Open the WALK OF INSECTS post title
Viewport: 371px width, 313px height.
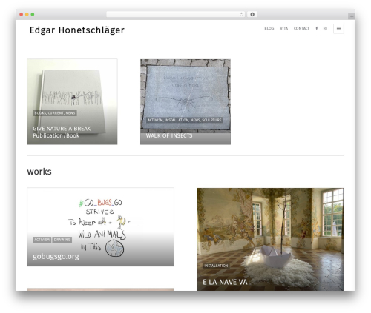click(169, 135)
